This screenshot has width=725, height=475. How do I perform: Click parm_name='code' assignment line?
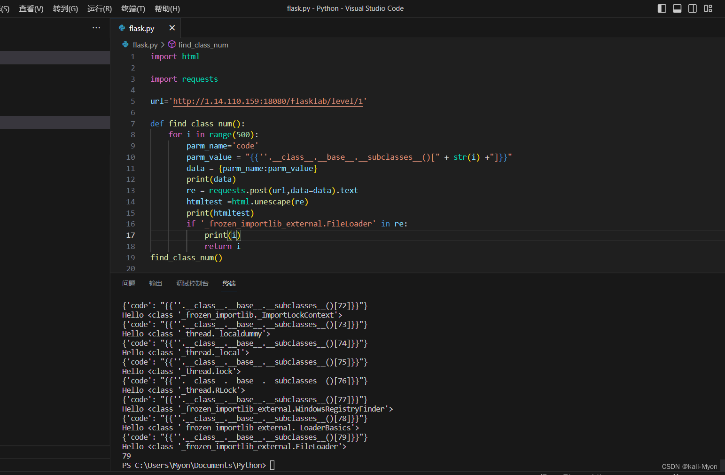coord(222,146)
